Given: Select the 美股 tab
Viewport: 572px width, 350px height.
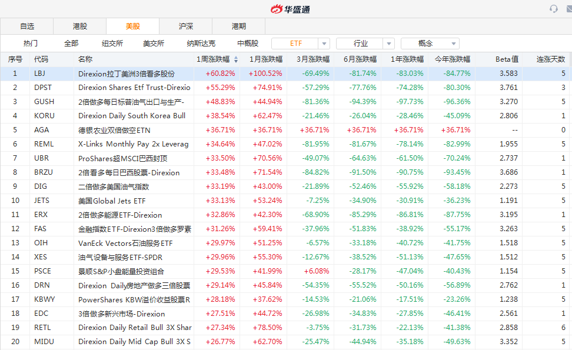Looking at the screenshot, I should (x=133, y=26).
